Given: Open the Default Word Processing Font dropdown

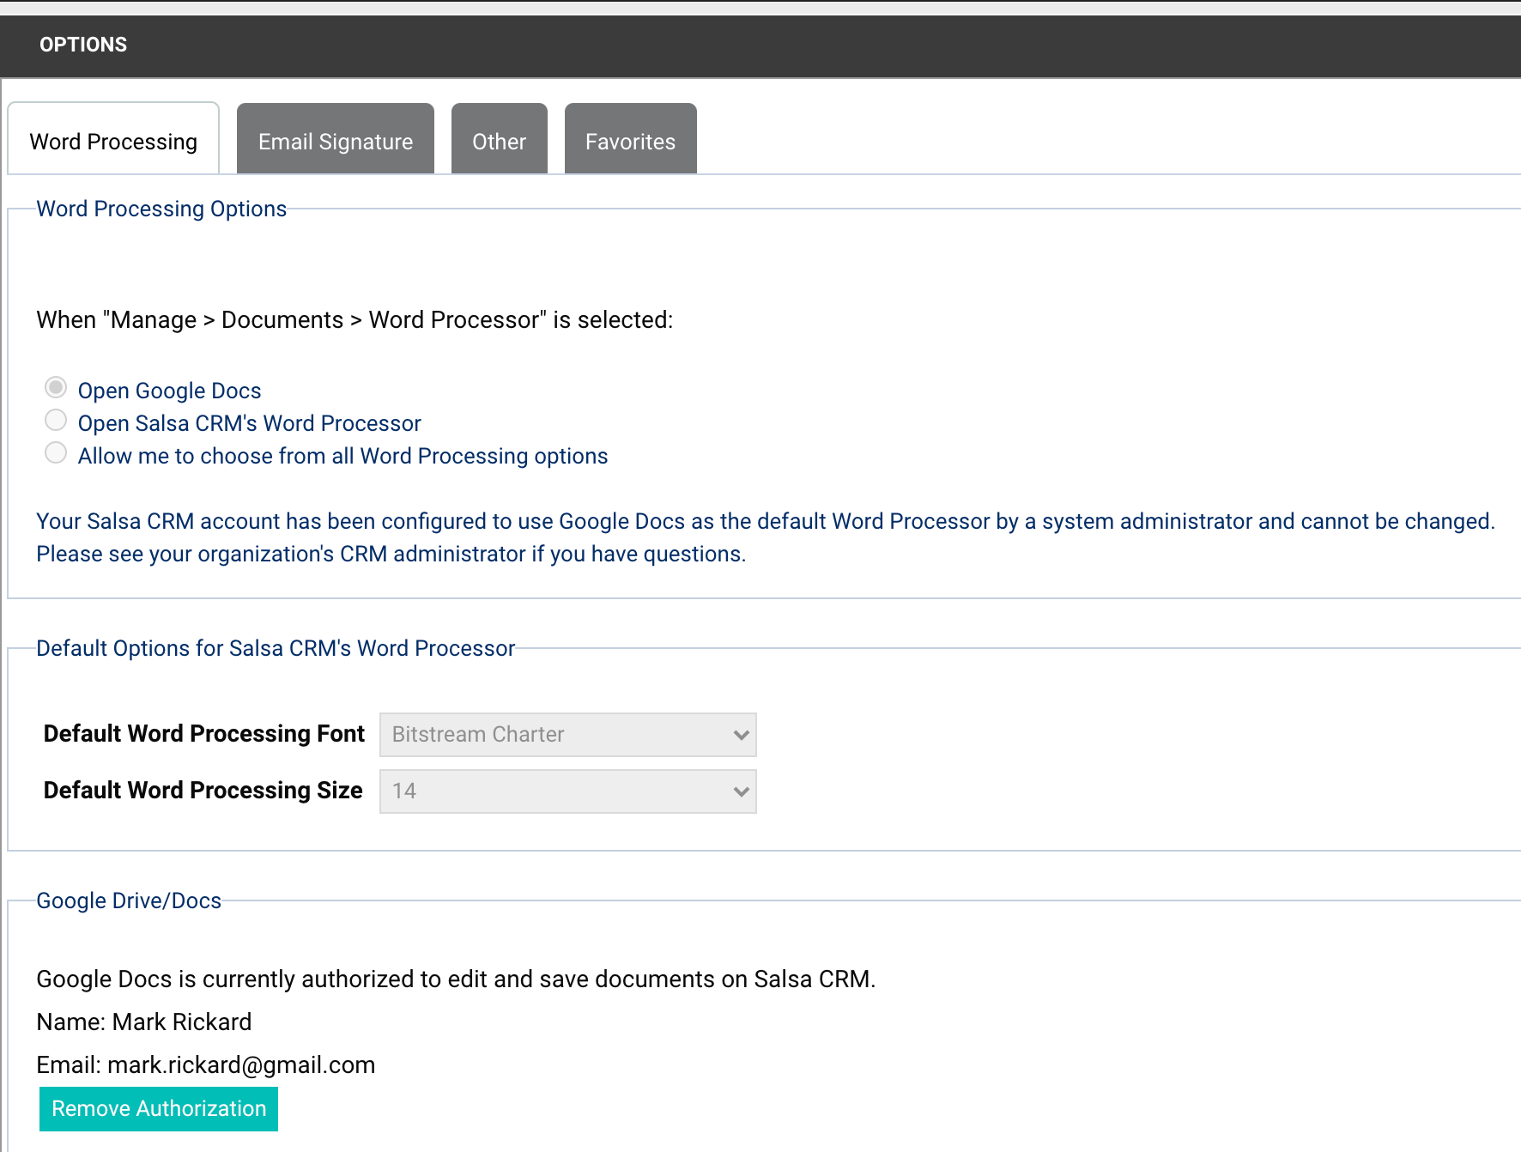Looking at the screenshot, I should pos(568,735).
